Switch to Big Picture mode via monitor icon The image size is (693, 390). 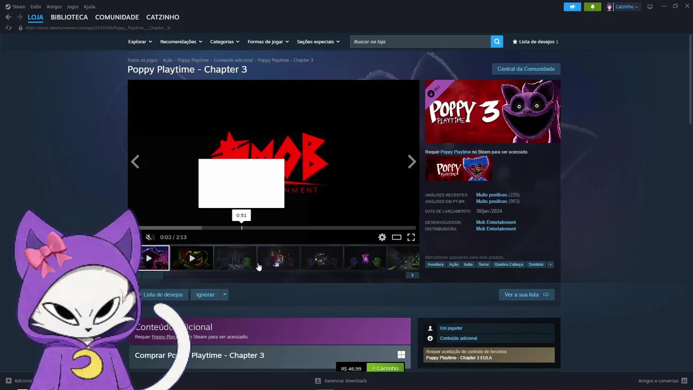click(650, 6)
